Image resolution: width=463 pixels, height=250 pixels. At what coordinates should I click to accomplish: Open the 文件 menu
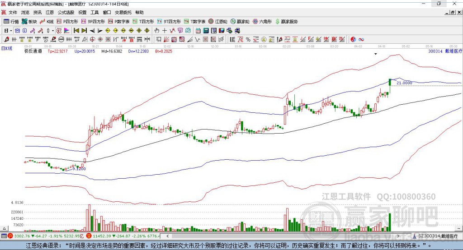tap(13, 12)
